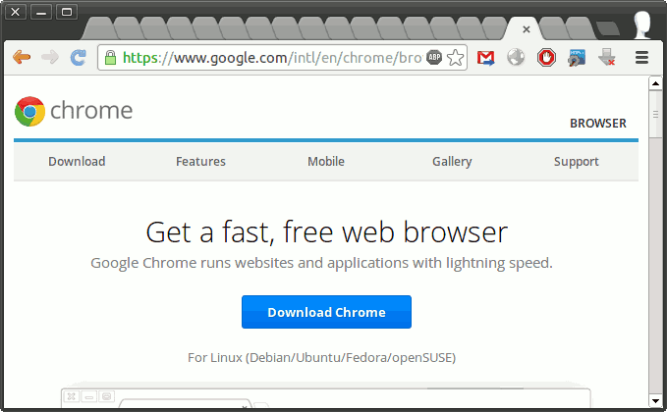Screen dimensions: 667x412
Task: Reload the current page
Action: pyautogui.click(x=79, y=58)
